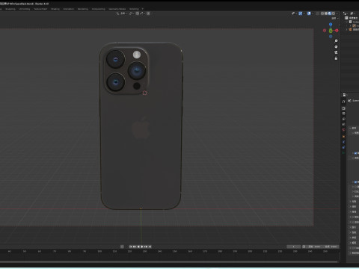Switch viewport shading to material preview
The height and width of the screenshot is (269, 359).
tap(330, 13)
